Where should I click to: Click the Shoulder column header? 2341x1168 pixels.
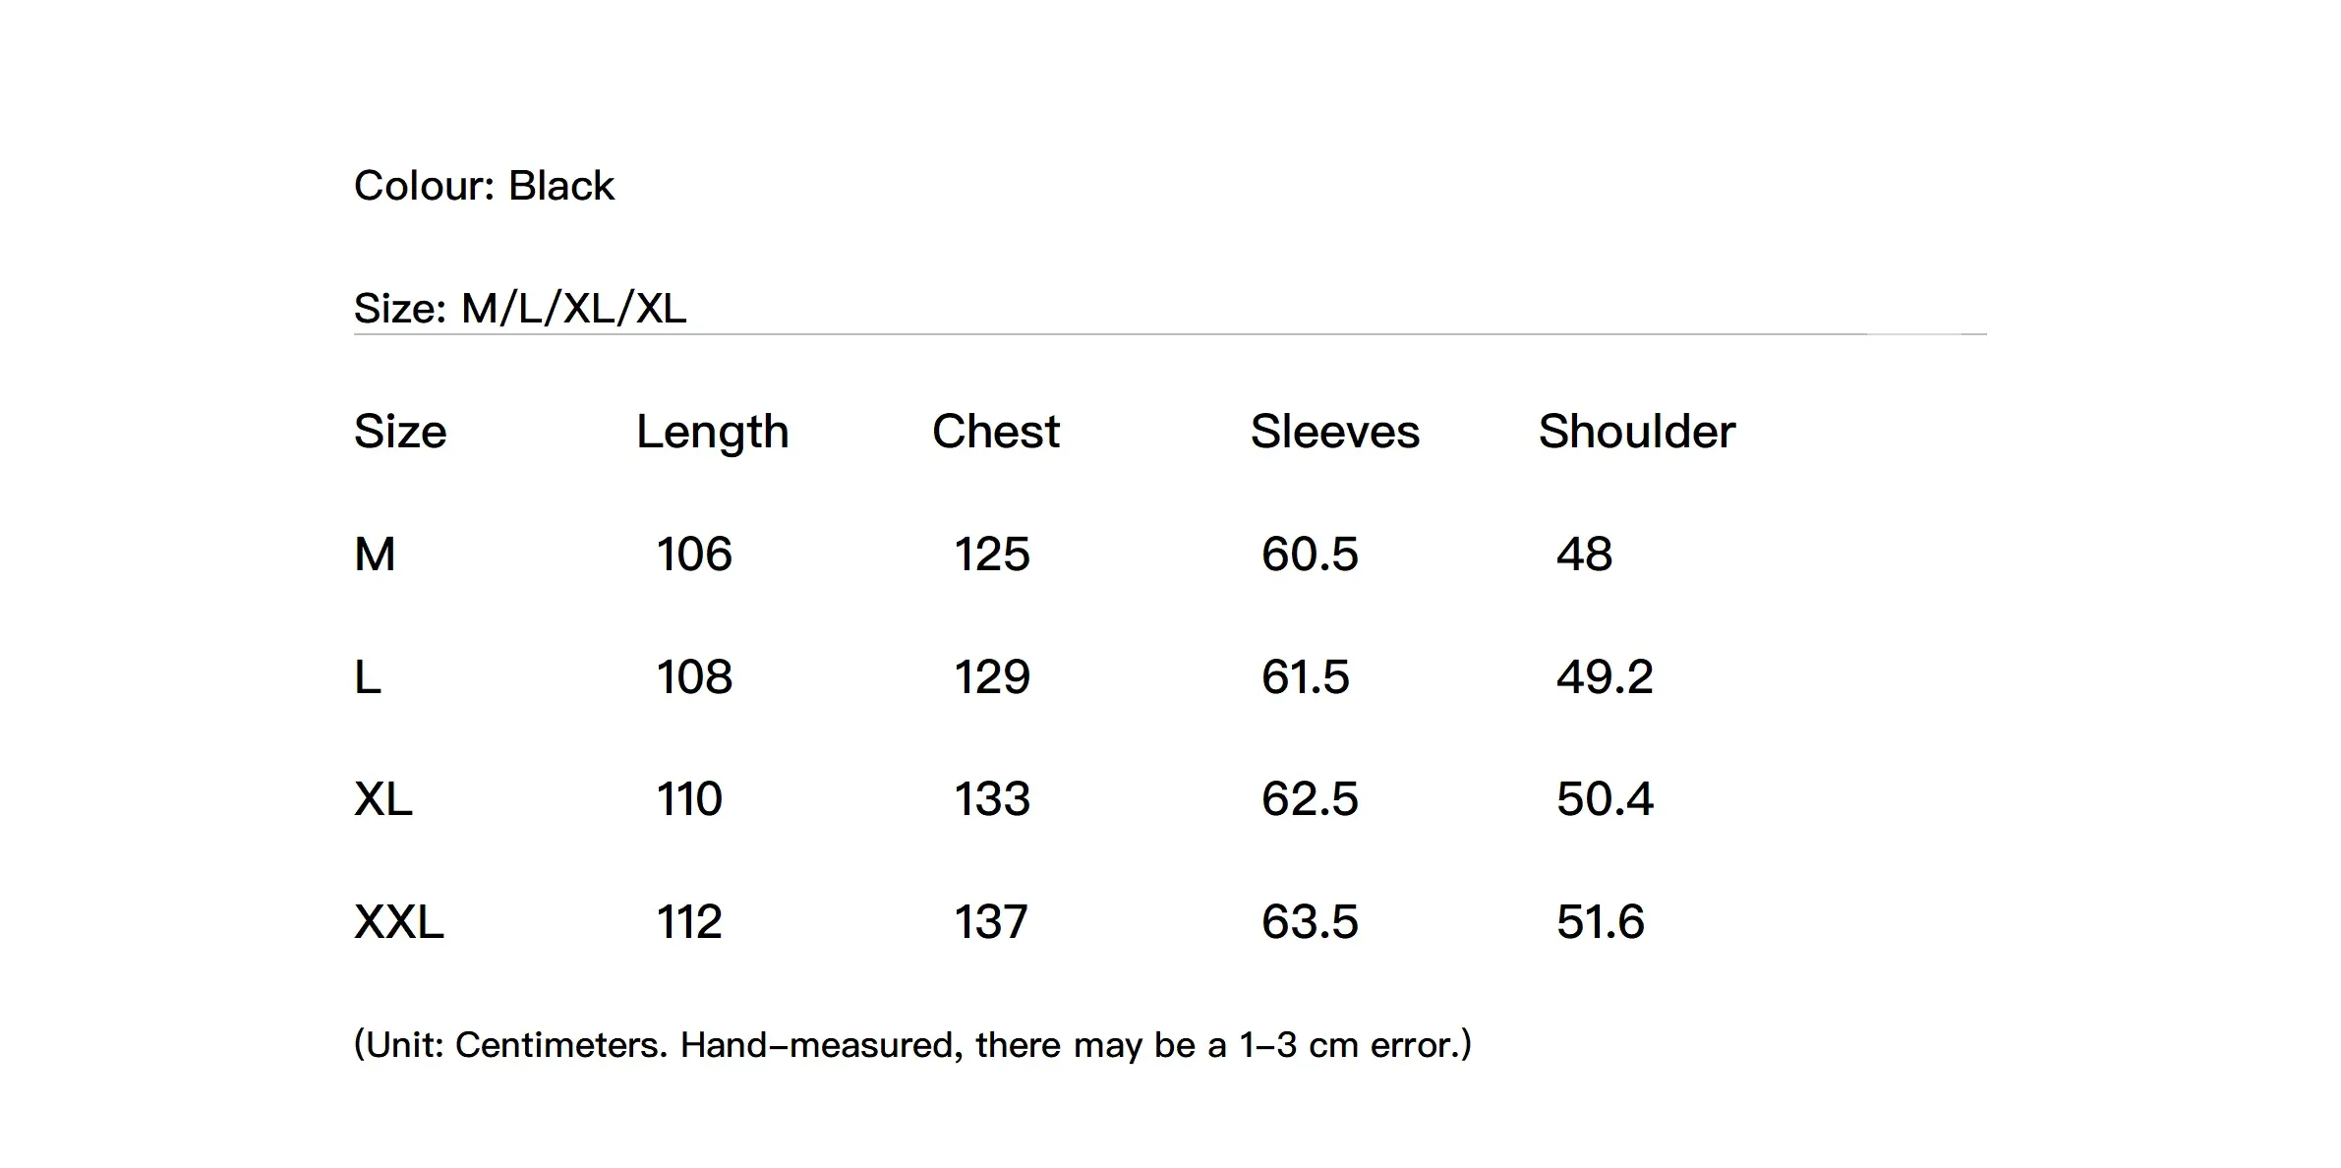[x=1636, y=432]
